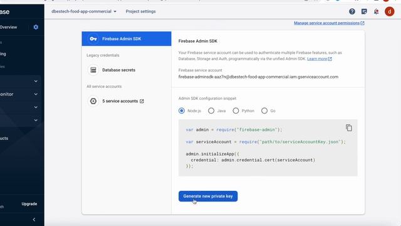Open Database secrets item
Screen dimensions: 401x226
point(118,70)
